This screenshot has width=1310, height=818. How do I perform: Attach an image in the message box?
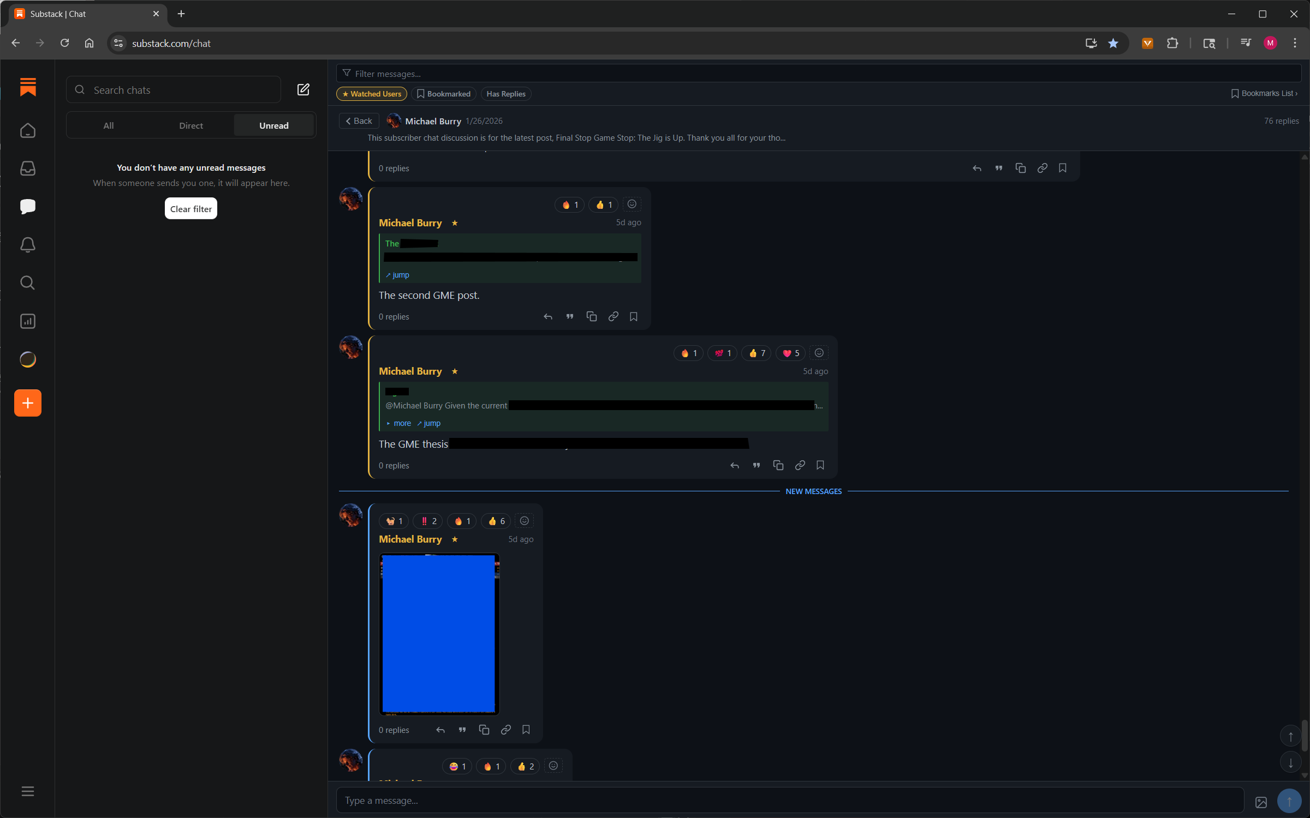(x=1261, y=802)
